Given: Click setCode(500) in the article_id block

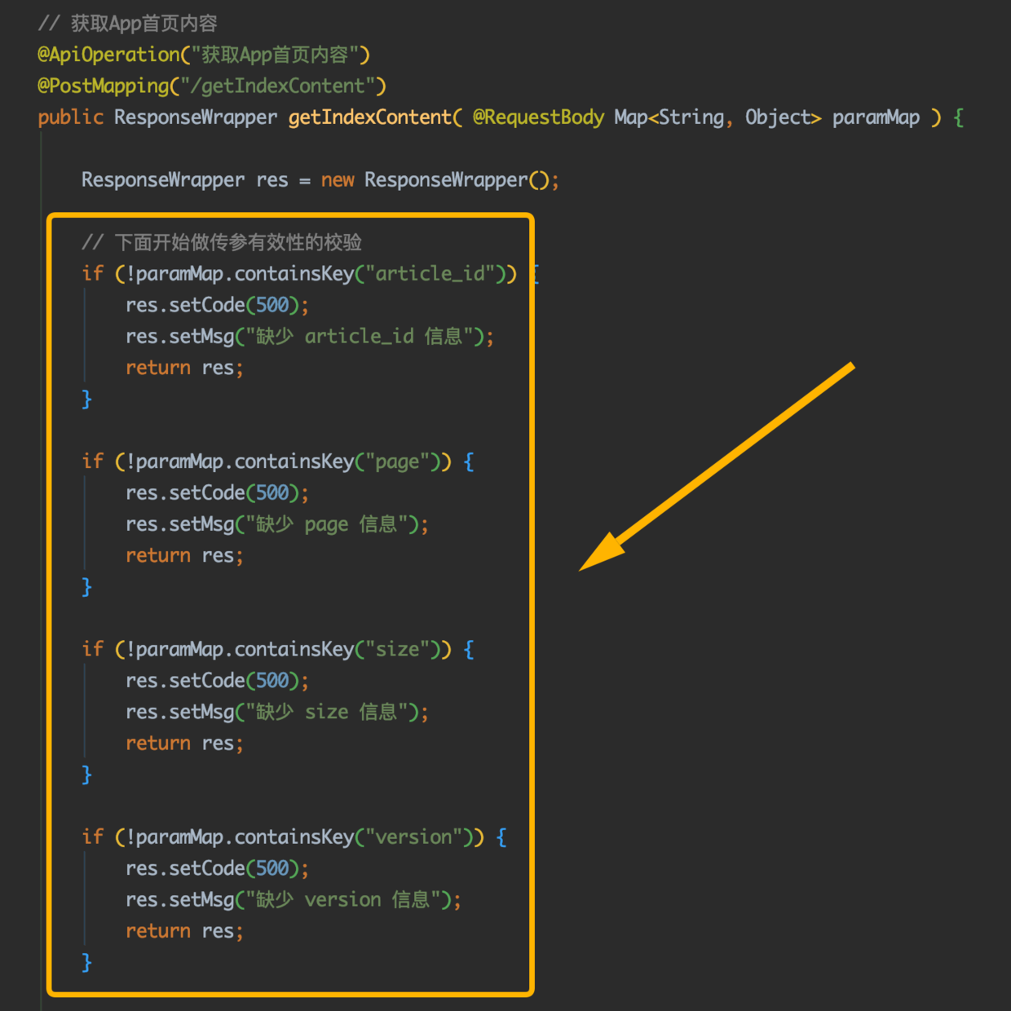Looking at the screenshot, I should click(217, 306).
